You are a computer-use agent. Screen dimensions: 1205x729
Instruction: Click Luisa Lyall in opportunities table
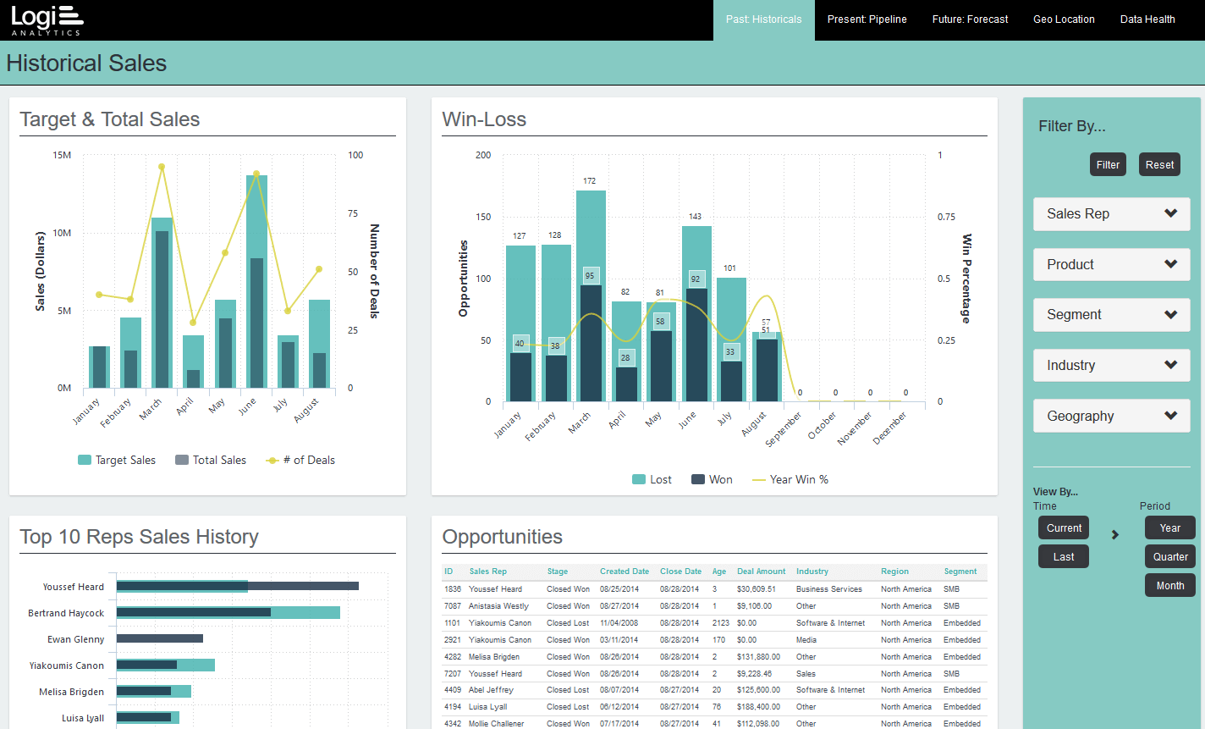[487, 707]
